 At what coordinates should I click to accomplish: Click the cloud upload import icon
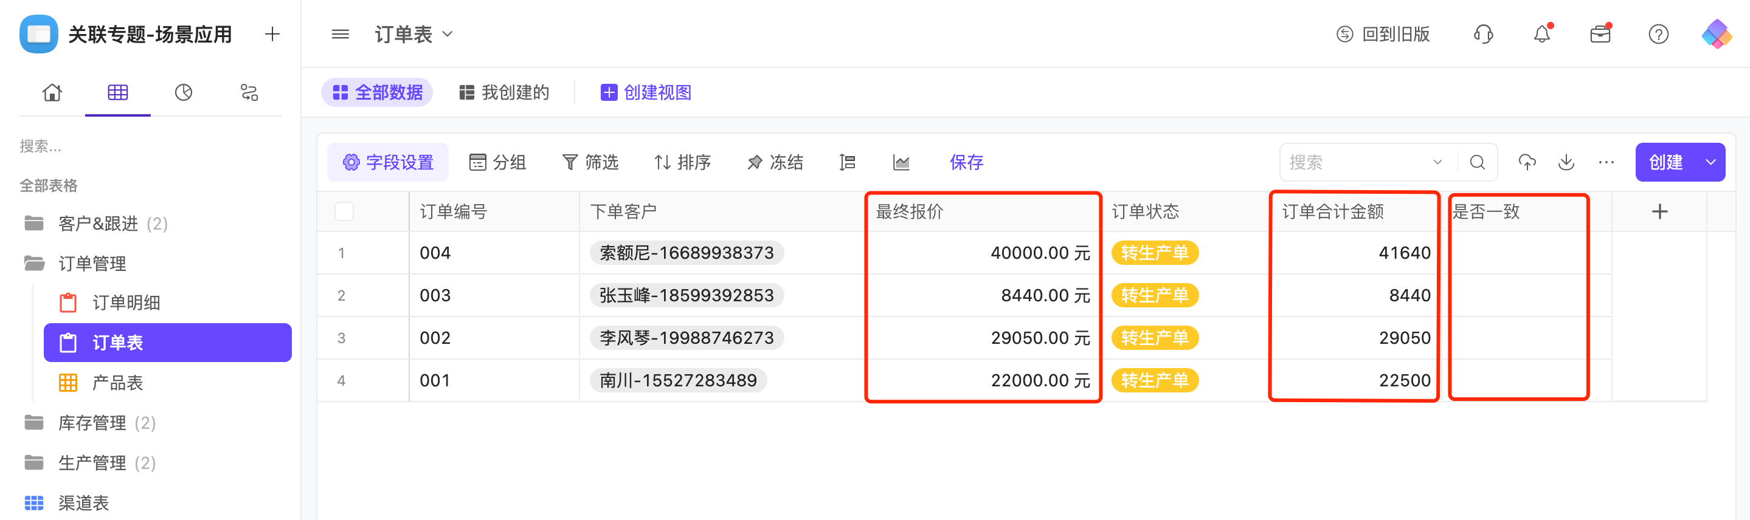pyautogui.click(x=1527, y=162)
